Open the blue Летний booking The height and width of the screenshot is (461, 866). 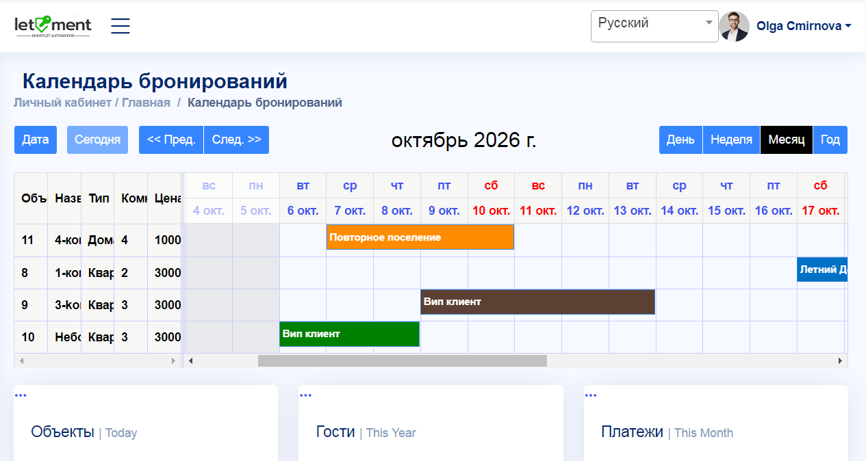click(822, 269)
